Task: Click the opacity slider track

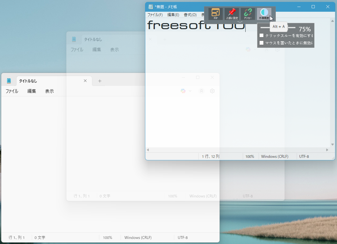Action: (278, 28)
